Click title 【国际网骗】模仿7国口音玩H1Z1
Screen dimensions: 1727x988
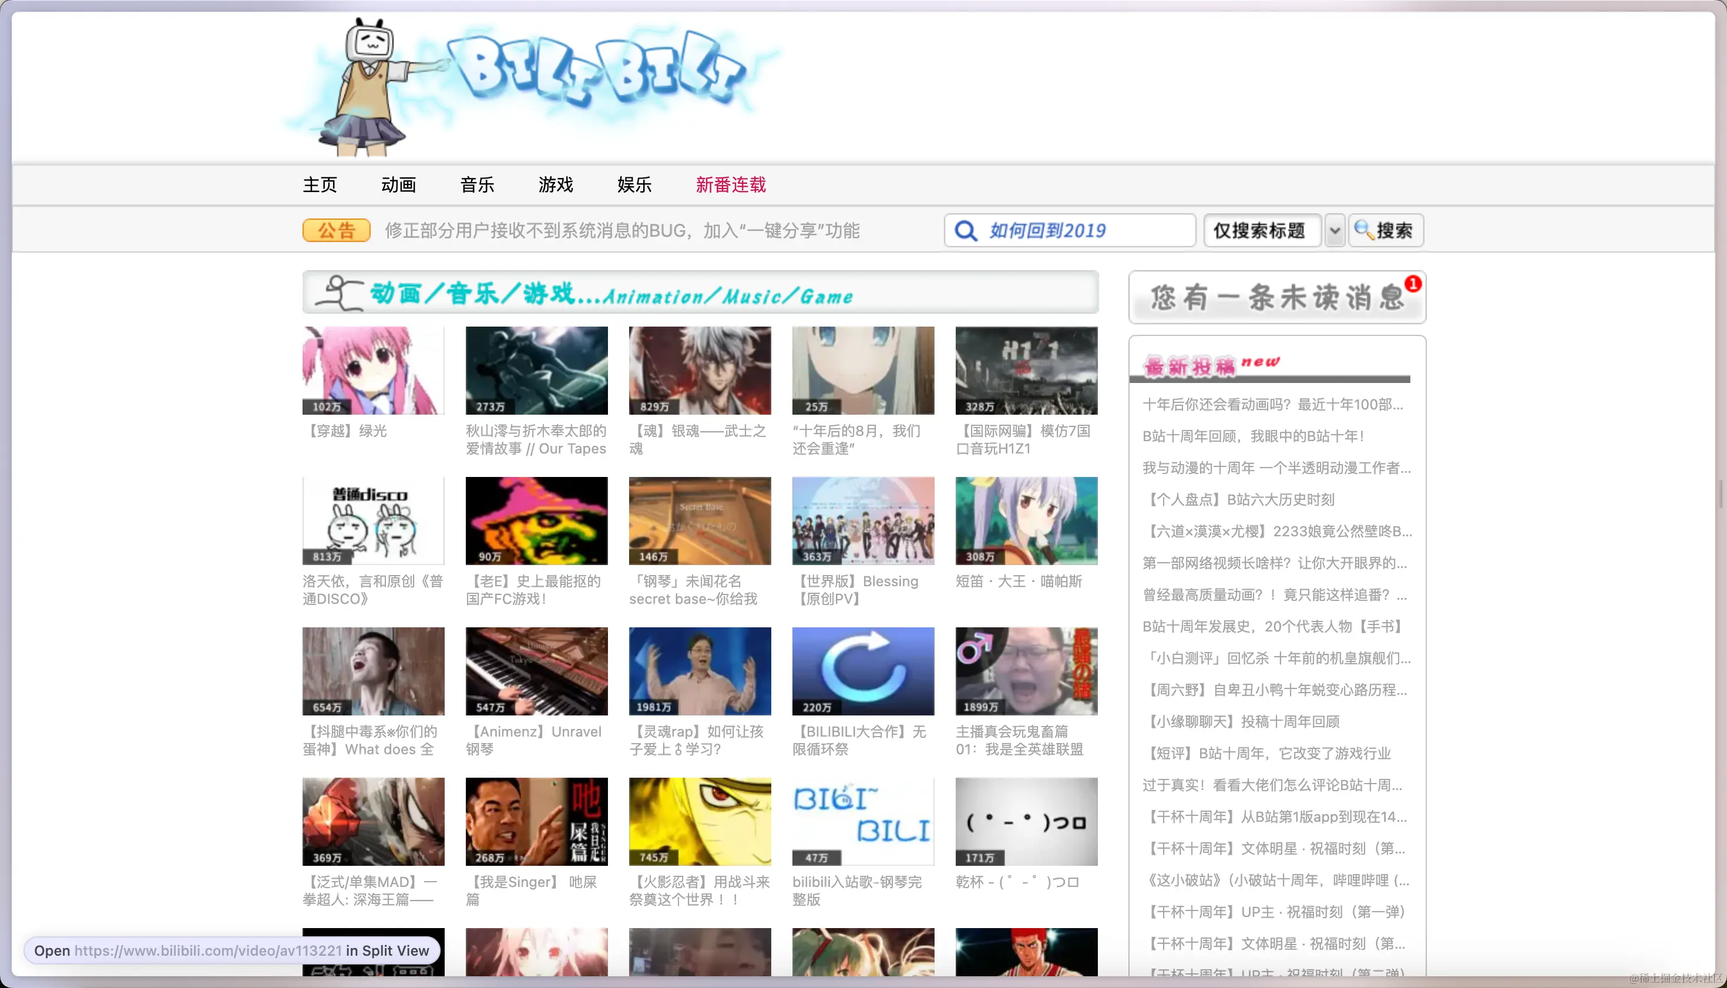(1023, 440)
